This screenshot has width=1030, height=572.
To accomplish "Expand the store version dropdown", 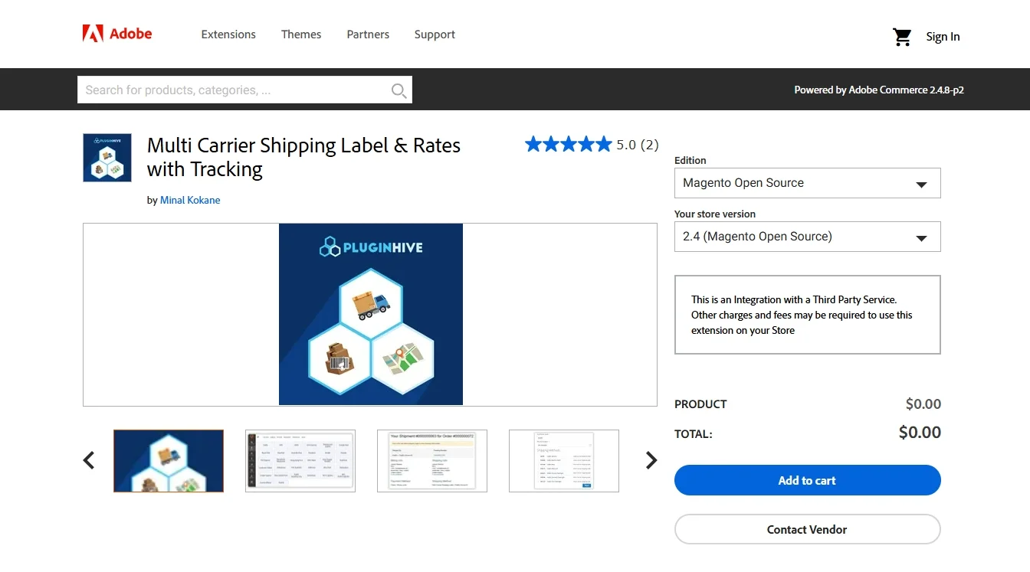I will (807, 237).
